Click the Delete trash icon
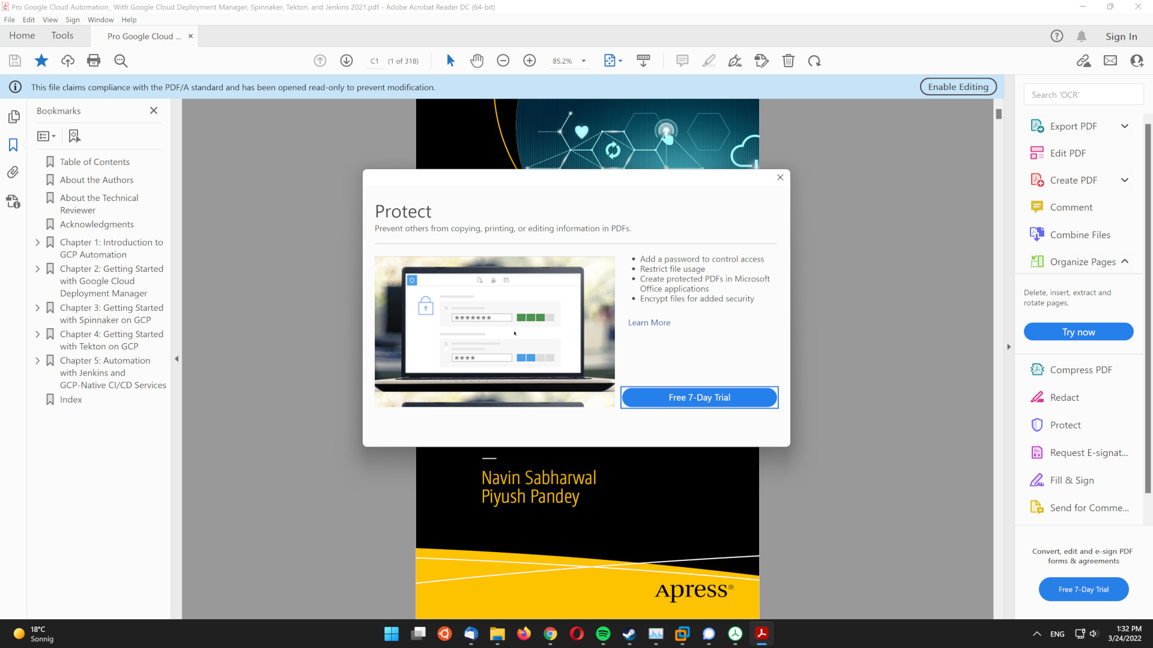The width and height of the screenshot is (1153, 648). [x=788, y=61]
